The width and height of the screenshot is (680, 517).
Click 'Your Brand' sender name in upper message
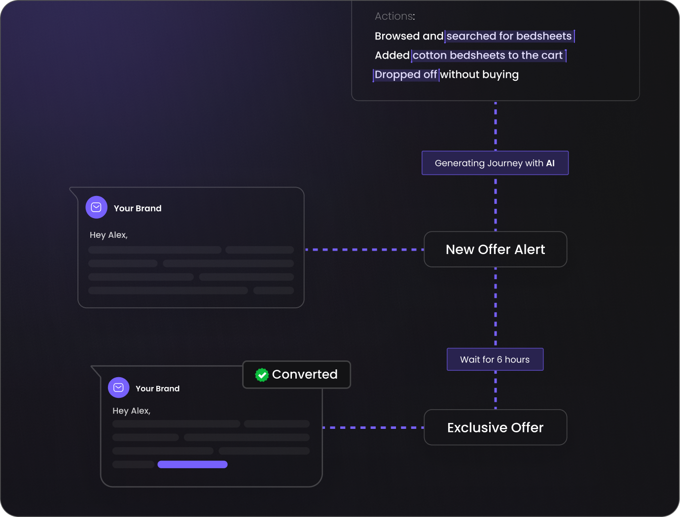click(x=138, y=208)
